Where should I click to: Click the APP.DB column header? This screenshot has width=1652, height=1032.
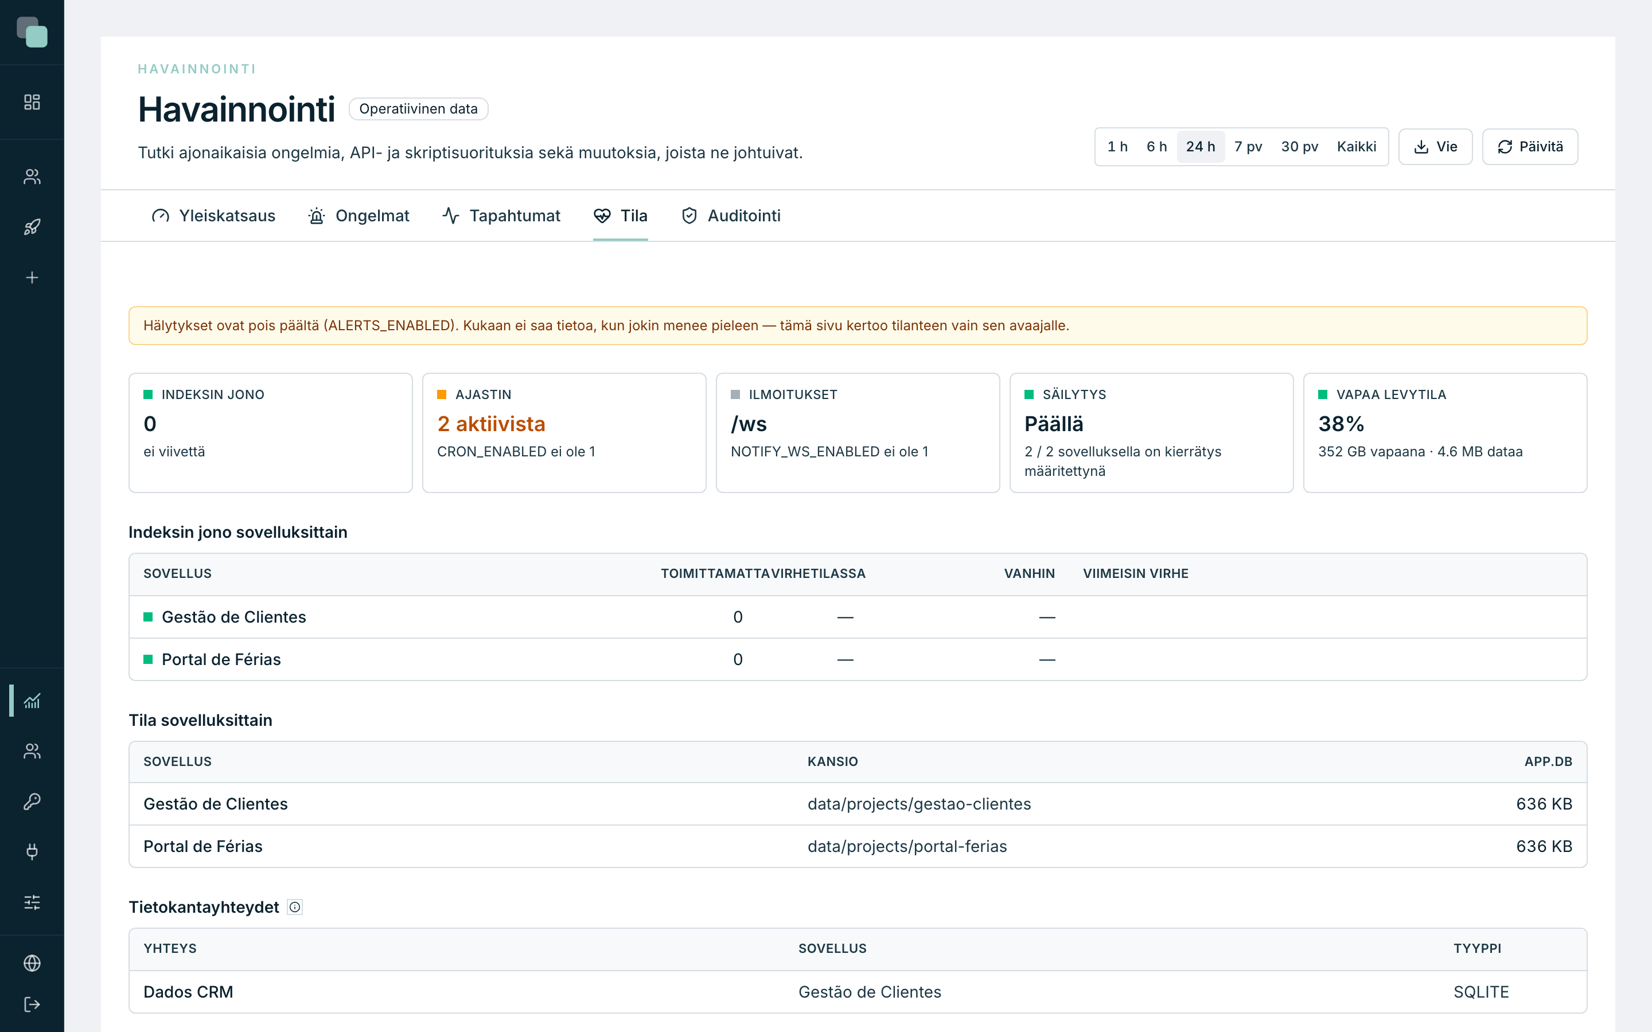1548,762
